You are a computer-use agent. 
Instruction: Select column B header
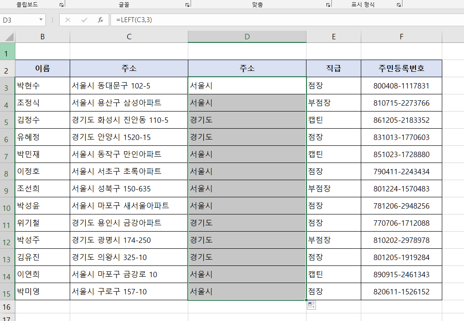tap(43, 37)
